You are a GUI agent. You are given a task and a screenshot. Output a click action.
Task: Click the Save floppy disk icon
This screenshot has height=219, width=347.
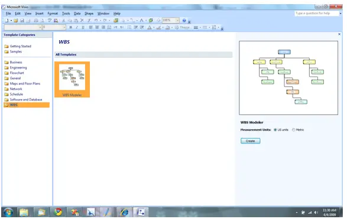[22, 21]
